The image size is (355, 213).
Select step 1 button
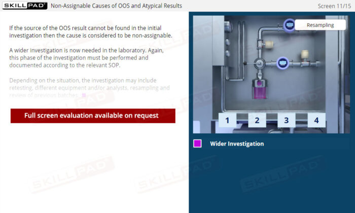pyautogui.click(x=227, y=120)
